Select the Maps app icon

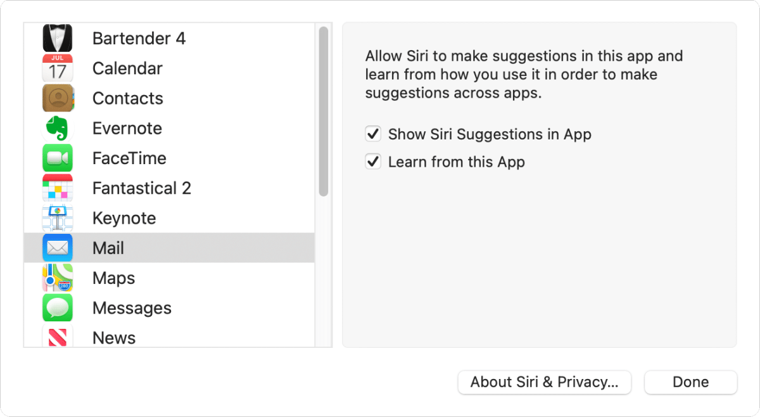point(58,278)
